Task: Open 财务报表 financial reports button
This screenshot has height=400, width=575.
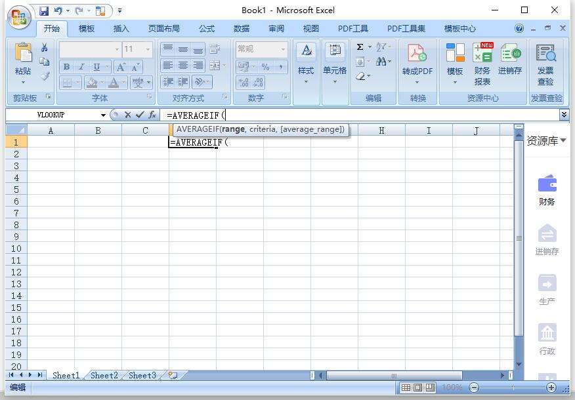Action: 482,64
